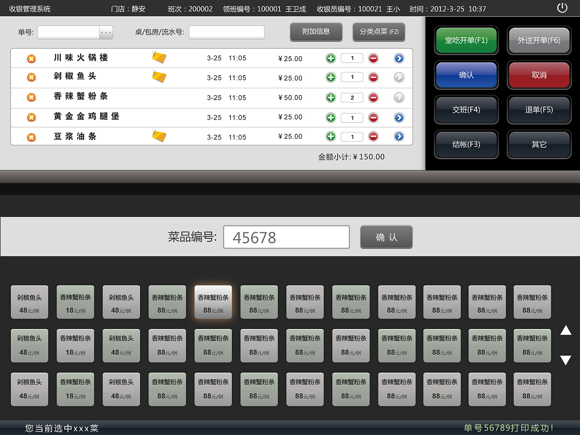
Task: Open the 附加信息 additional info panel
Action: (316, 32)
